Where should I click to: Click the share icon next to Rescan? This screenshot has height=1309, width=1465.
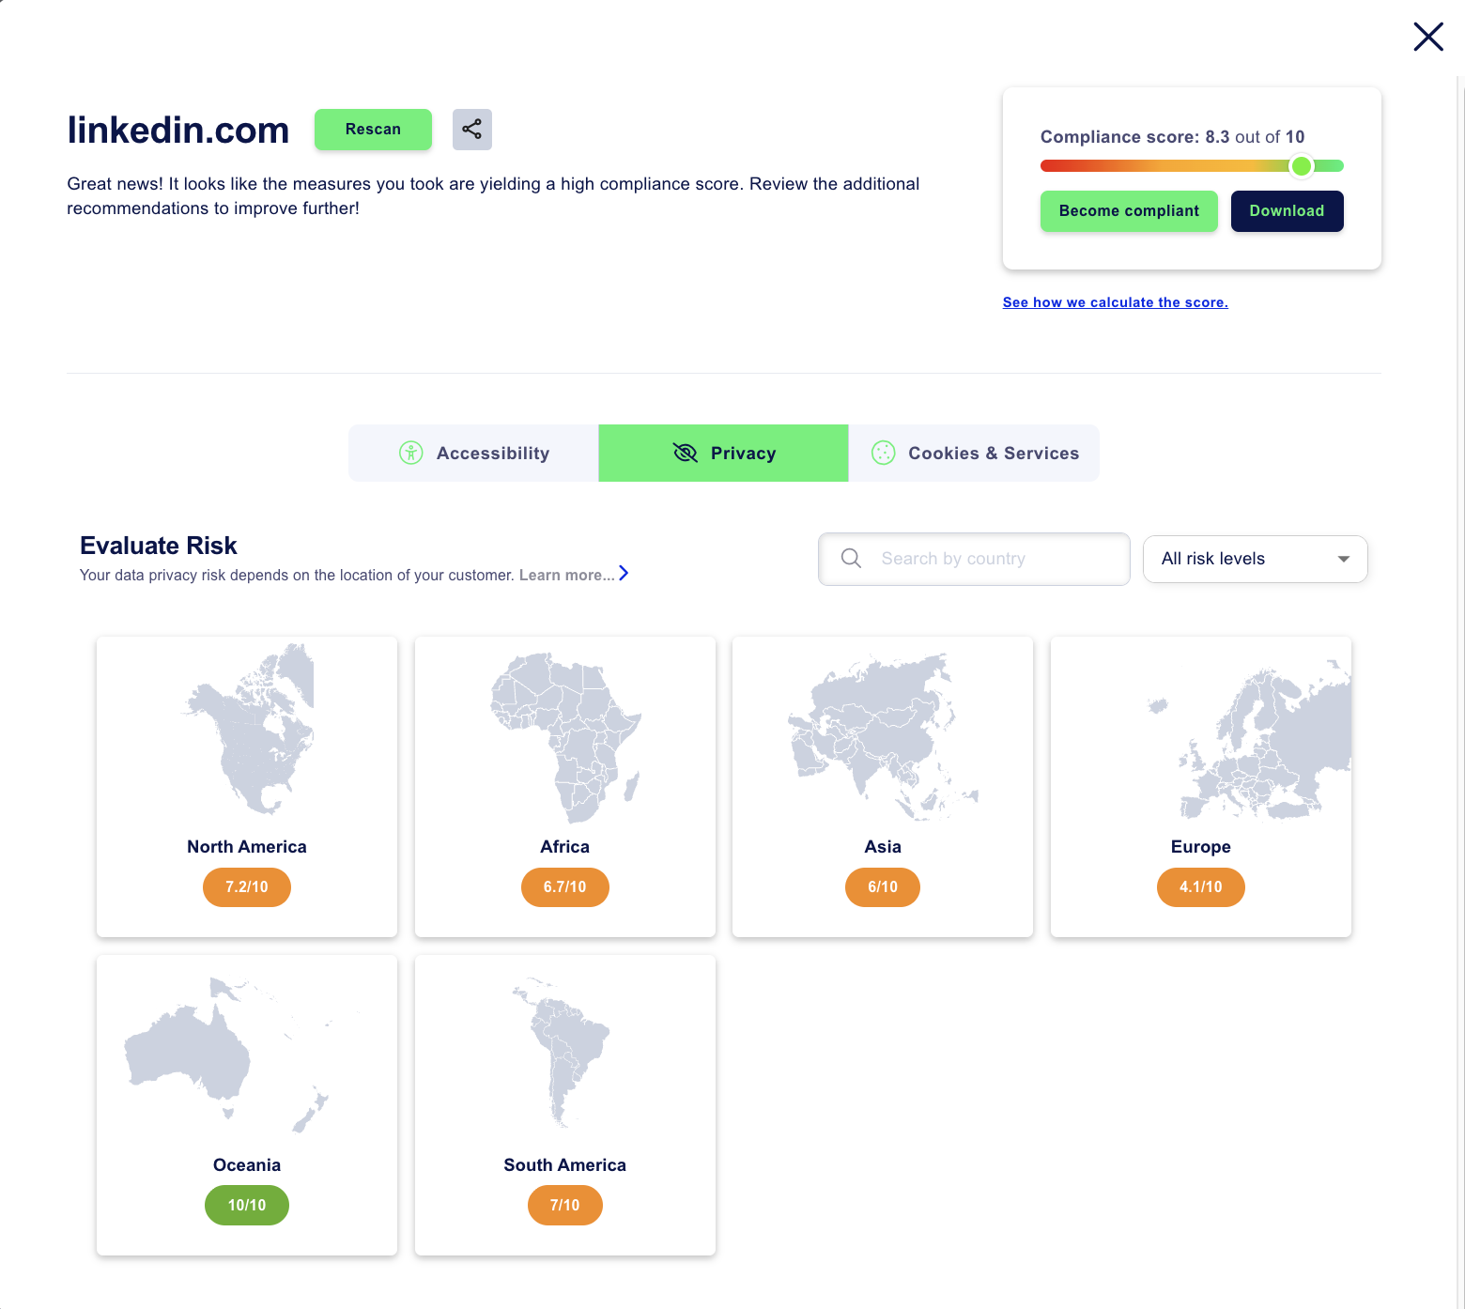click(x=471, y=130)
